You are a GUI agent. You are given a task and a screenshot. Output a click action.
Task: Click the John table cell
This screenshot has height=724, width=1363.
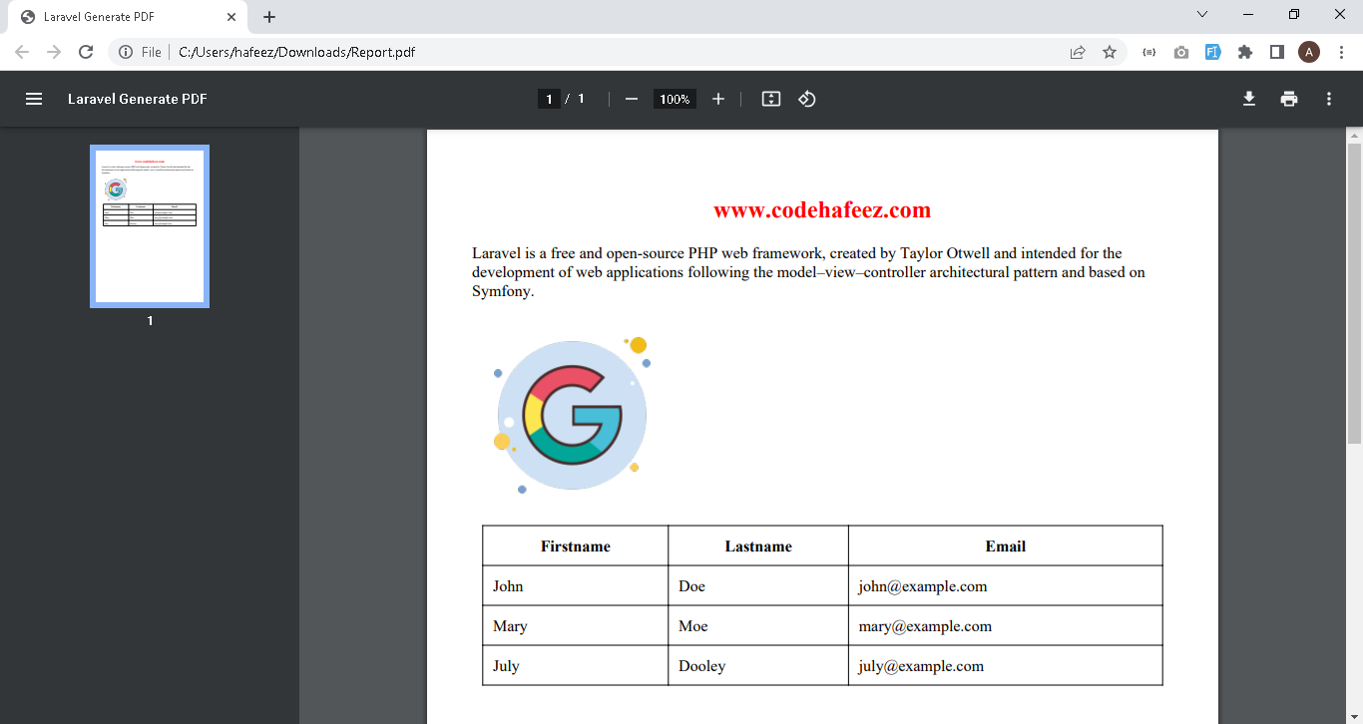coord(576,586)
